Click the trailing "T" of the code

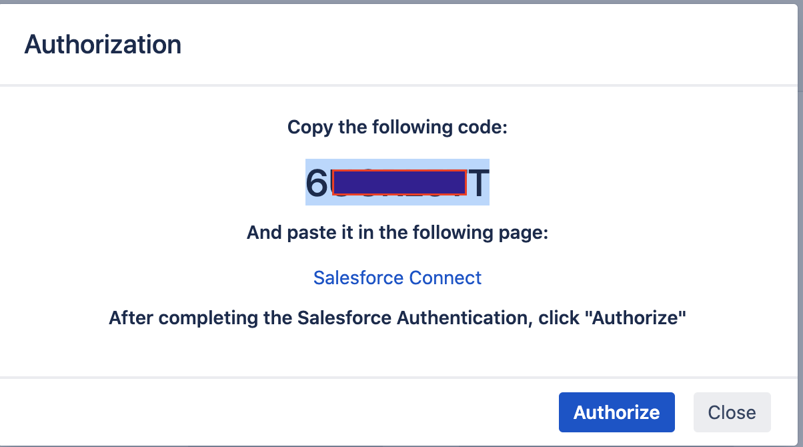(478, 181)
